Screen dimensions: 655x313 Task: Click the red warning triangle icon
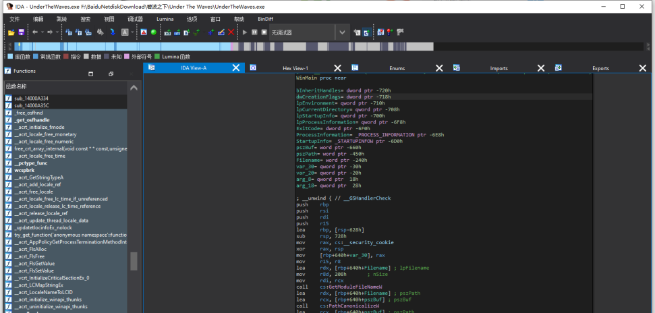click(x=144, y=32)
